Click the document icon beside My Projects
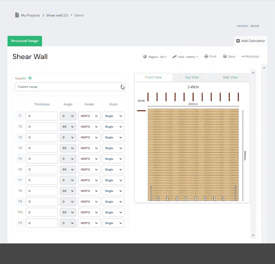 point(17,15)
